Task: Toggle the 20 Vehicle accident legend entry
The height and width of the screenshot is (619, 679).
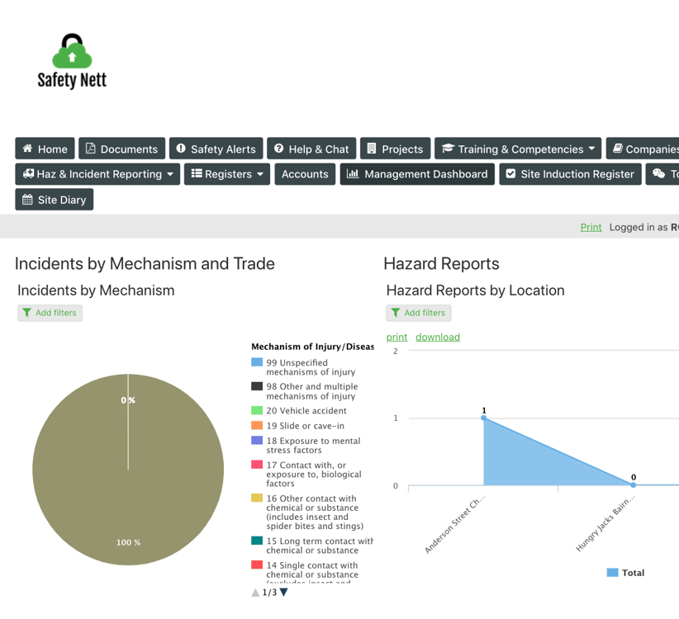Action: (299, 410)
